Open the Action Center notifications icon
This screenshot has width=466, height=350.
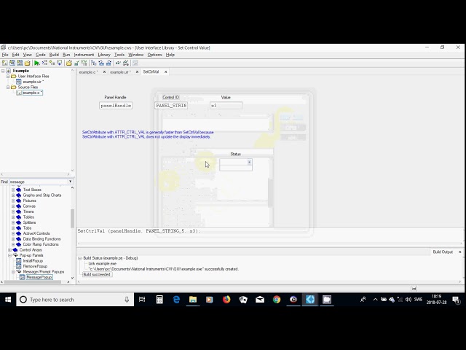(456, 300)
